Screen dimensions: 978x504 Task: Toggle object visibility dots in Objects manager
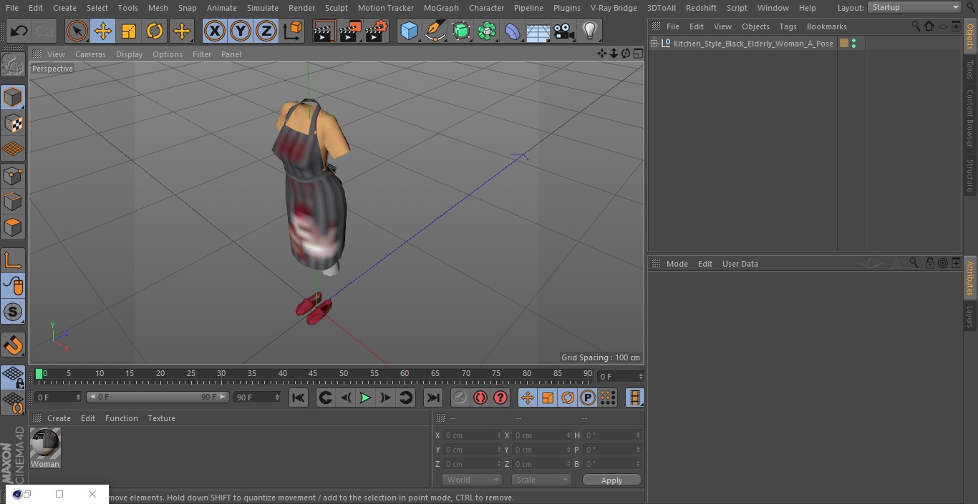[853, 44]
